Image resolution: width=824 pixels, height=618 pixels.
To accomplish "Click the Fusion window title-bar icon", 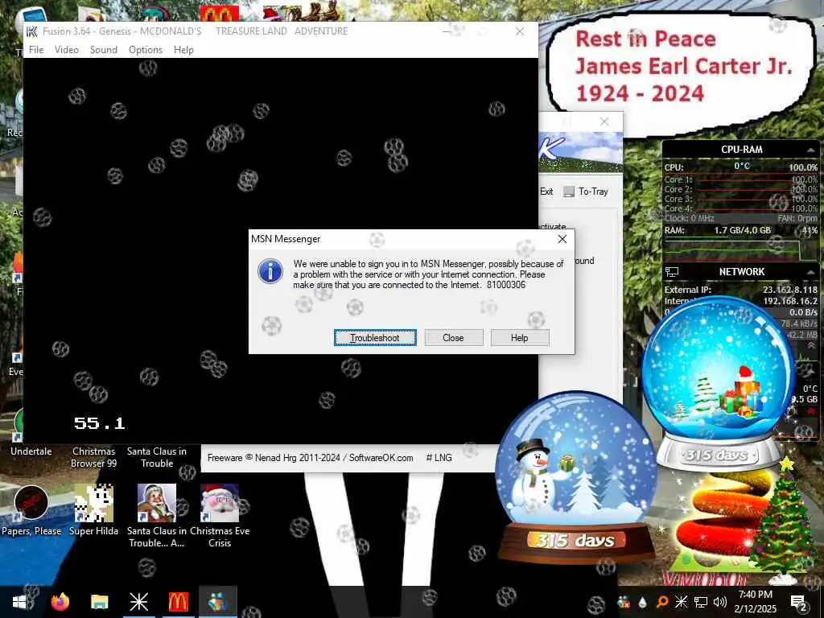I will pyautogui.click(x=32, y=31).
